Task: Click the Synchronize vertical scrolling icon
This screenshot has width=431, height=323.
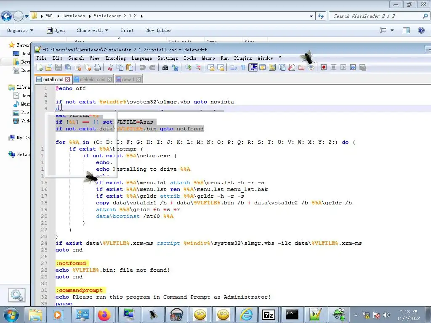Action: [x=211, y=67]
